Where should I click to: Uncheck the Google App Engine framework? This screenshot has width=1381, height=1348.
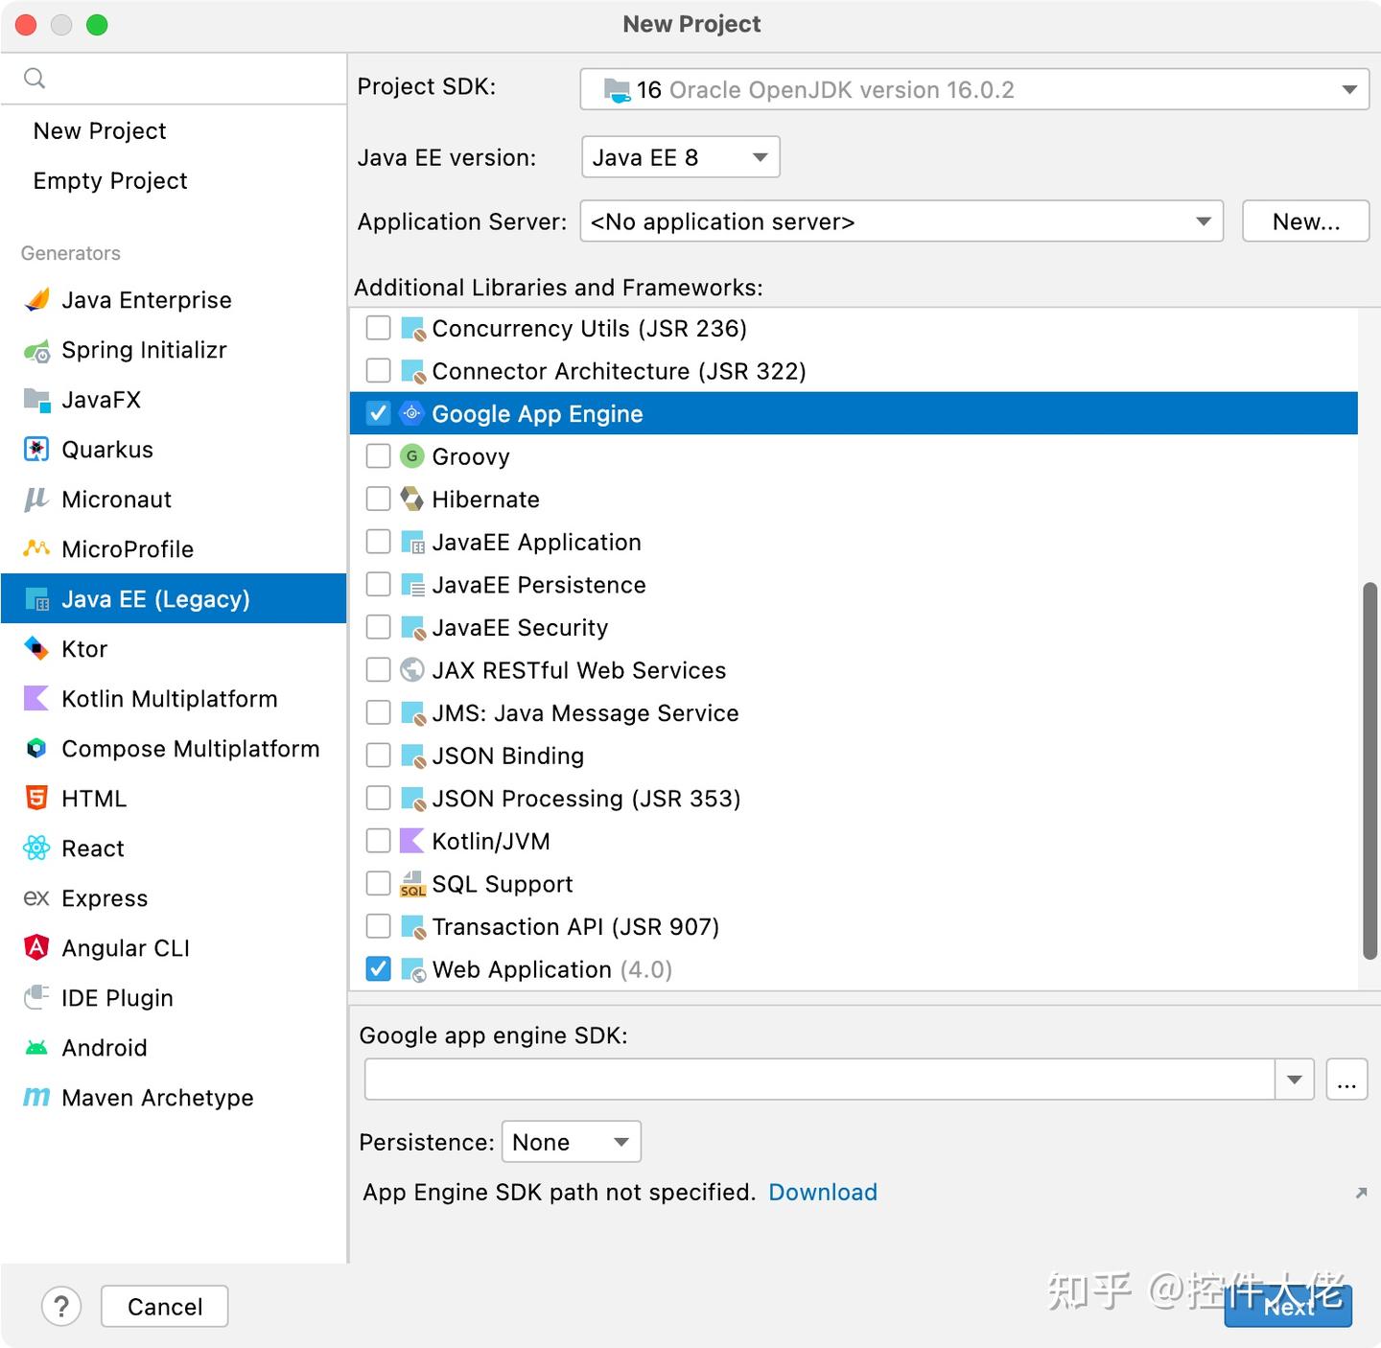point(379,412)
